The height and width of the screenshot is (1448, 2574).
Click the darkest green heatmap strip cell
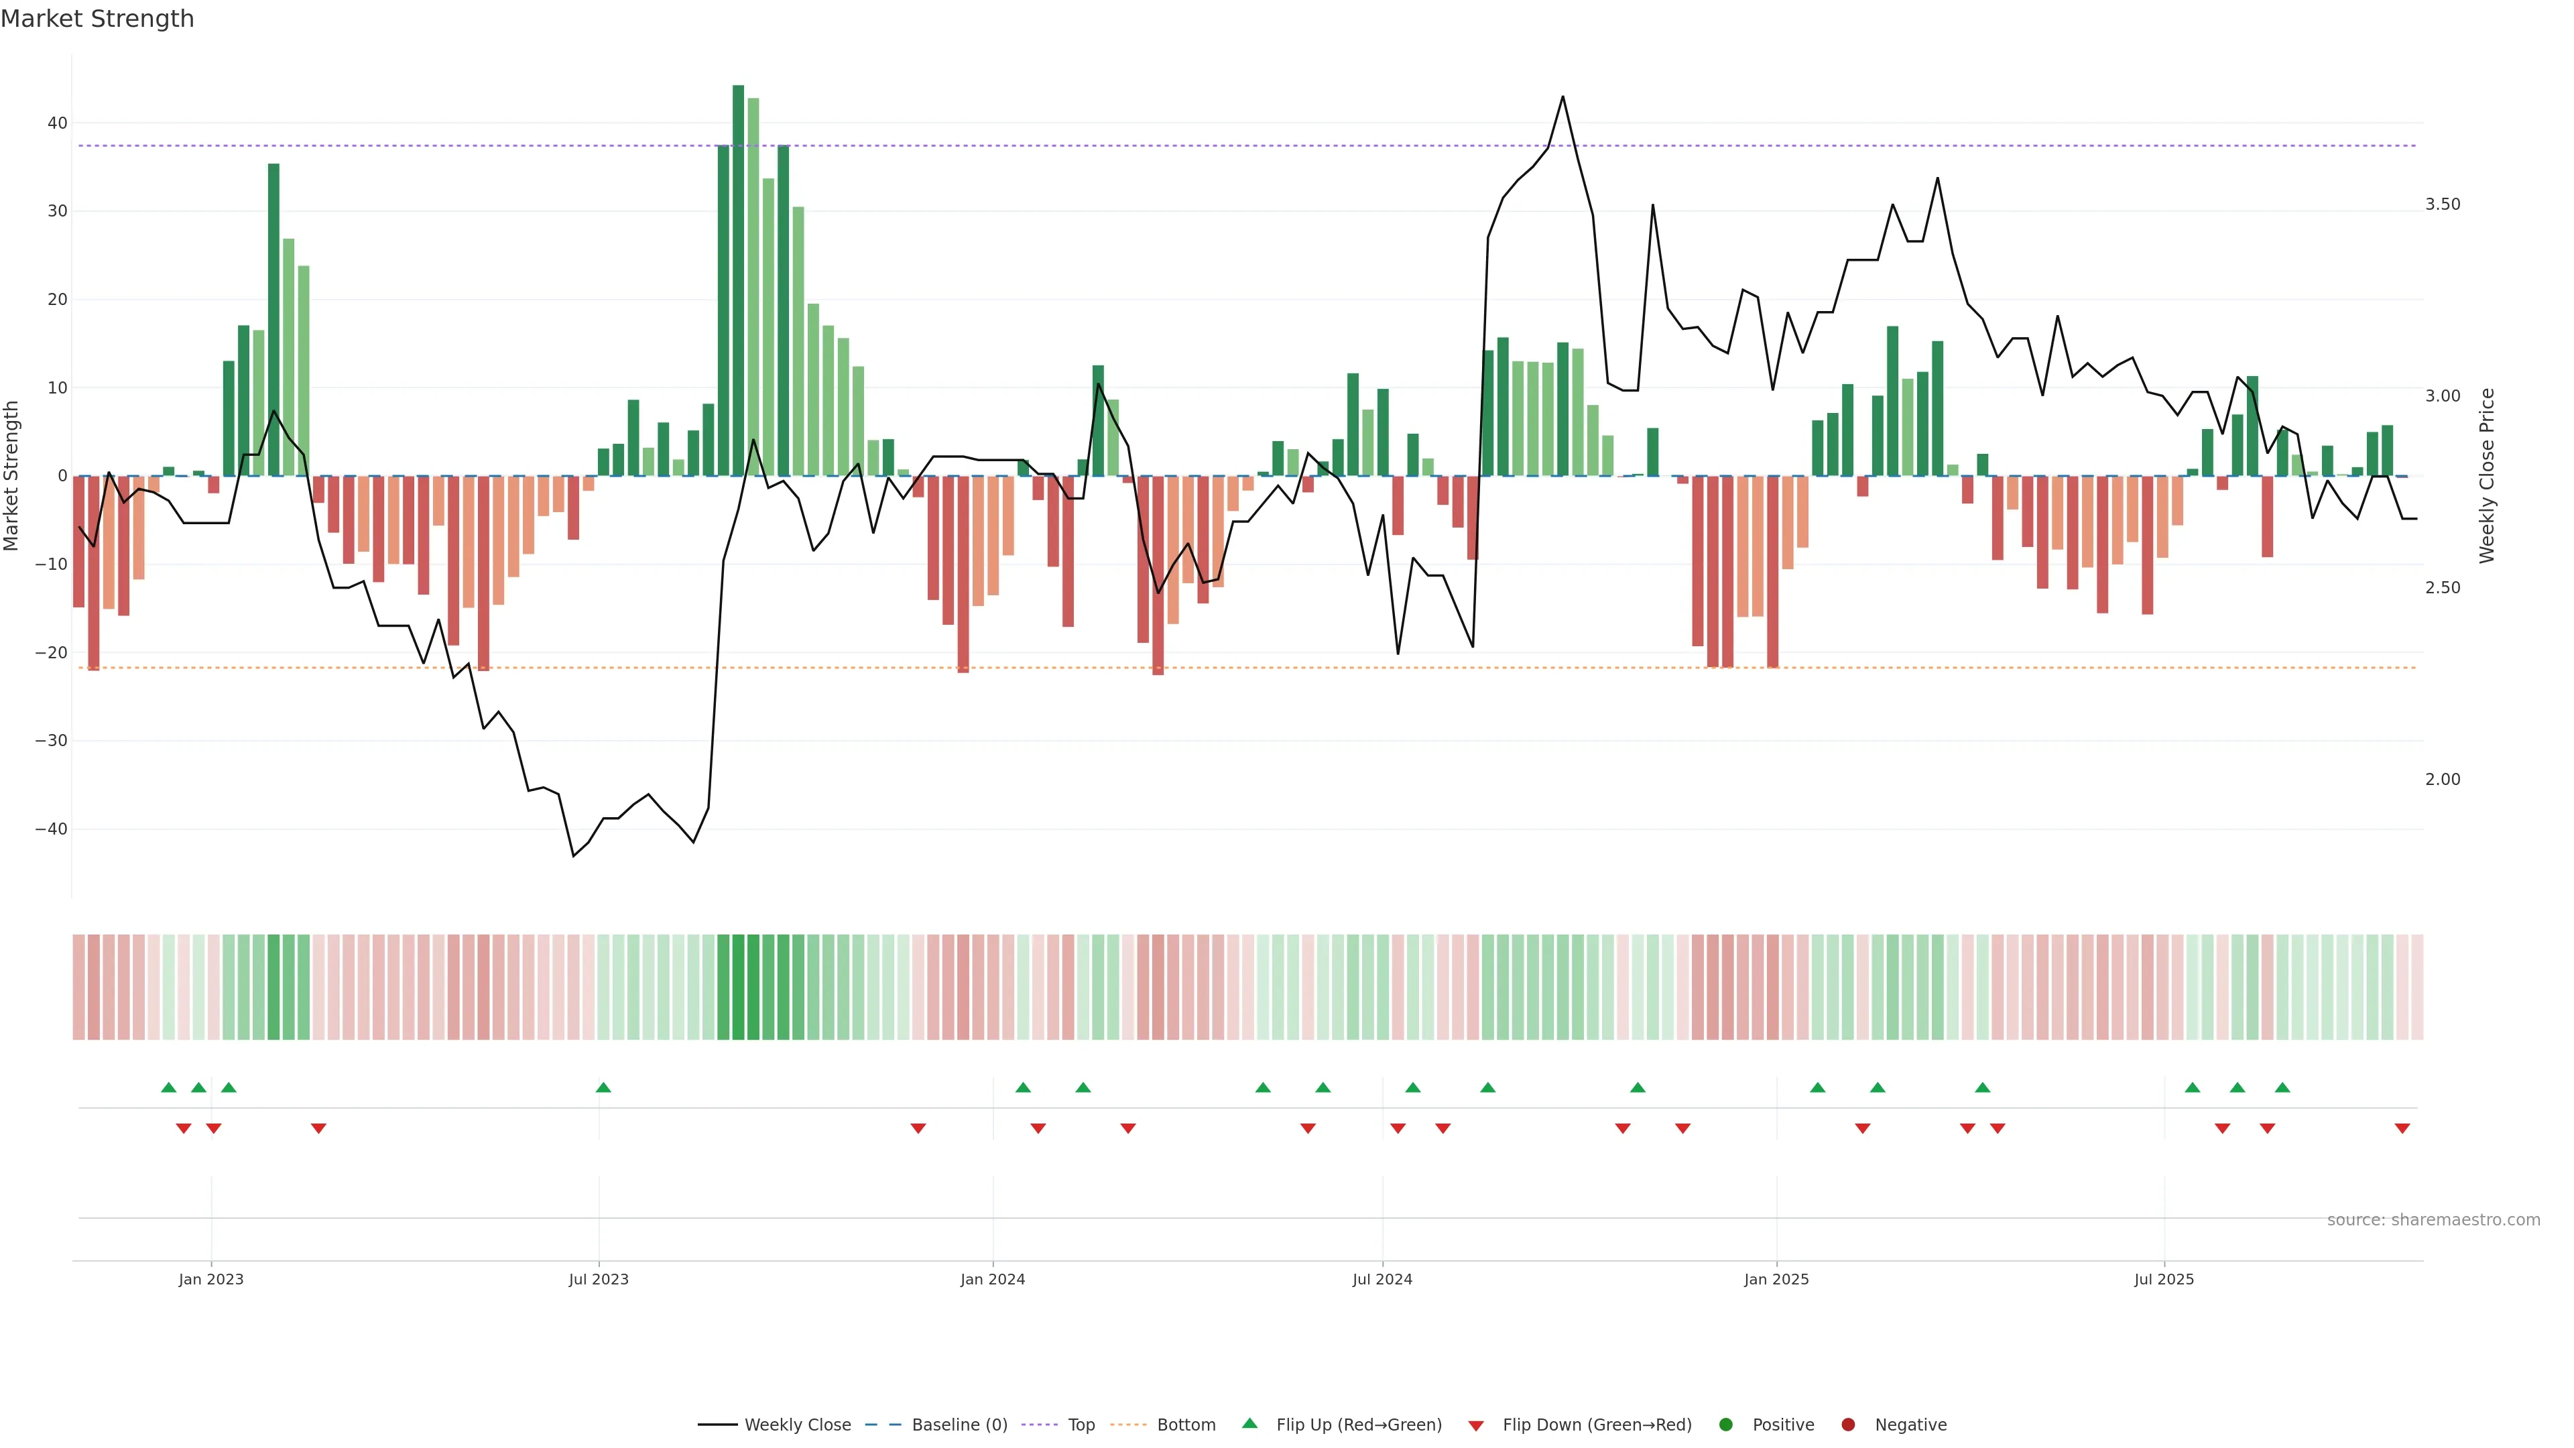[x=737, y=986]
